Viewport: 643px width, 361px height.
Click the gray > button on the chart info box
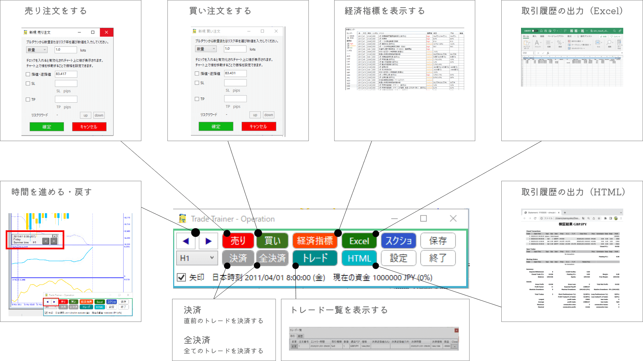click(x=54, y=241)
